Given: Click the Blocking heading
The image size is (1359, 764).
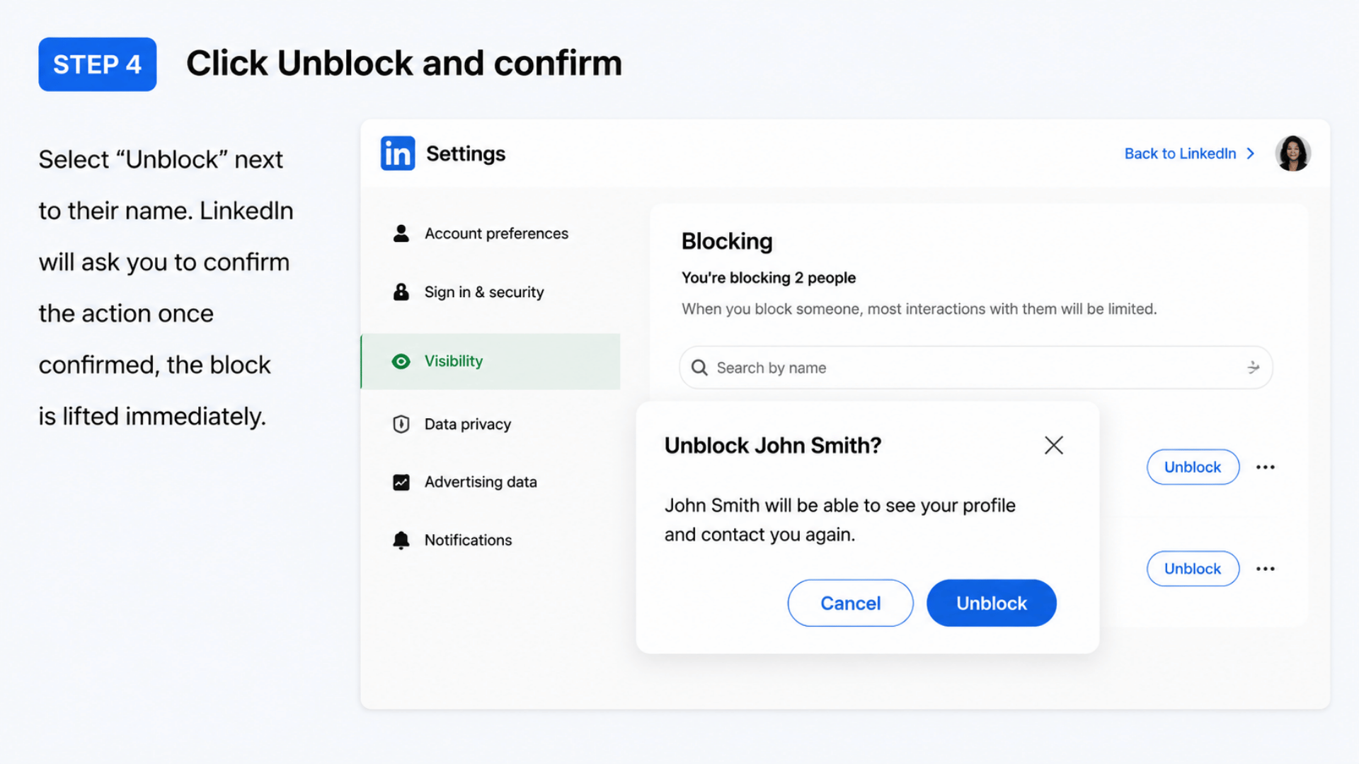Looking at the screenshot, I should [727, 241].
